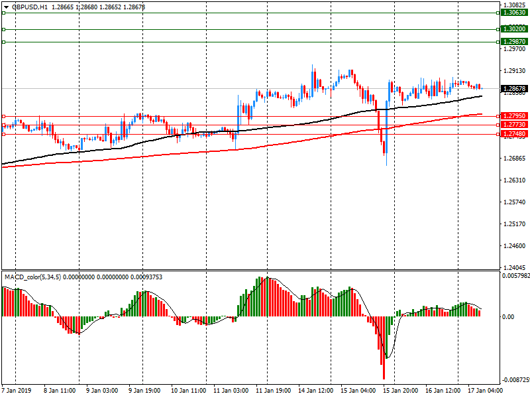Click the small triangle icon beside GBPUSD,H1 title
Viewport: 530px width, 398px height.
pos(7,7)
